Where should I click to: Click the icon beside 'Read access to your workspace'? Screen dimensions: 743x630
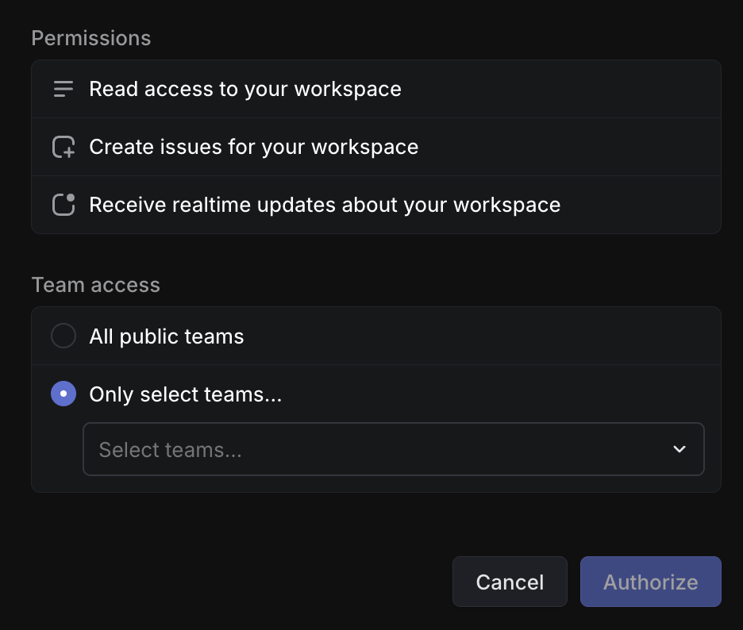coord(63,89)
